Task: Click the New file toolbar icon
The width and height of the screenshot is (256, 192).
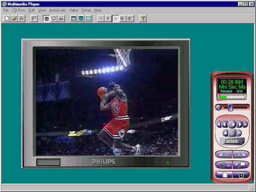Action: pos(7,18)
